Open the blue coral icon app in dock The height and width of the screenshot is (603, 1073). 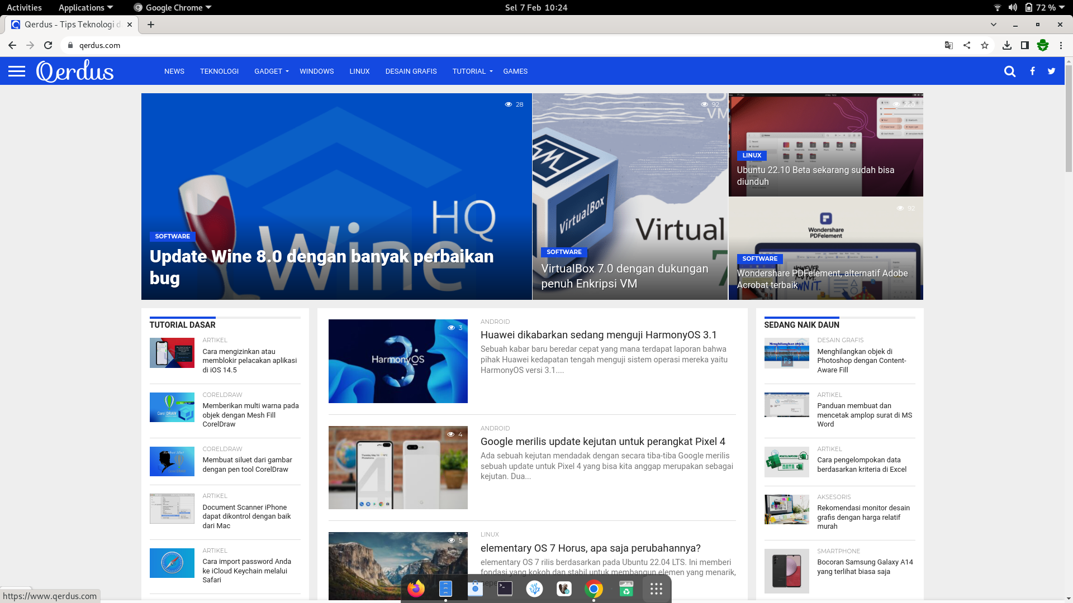tap(534, 588)
